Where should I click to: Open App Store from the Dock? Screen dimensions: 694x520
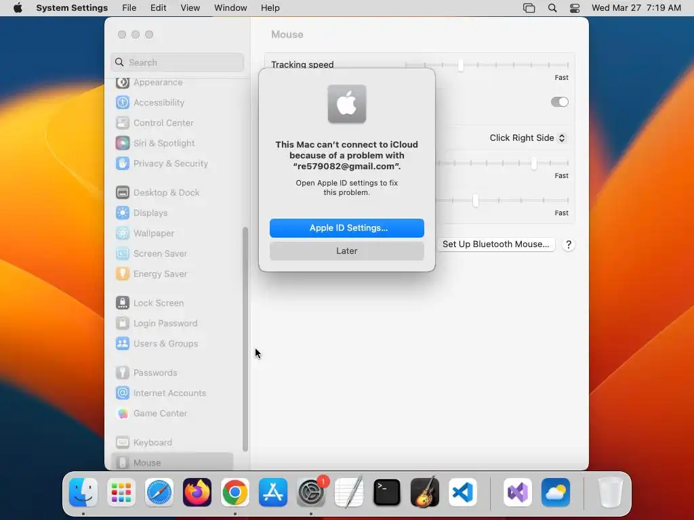[x=273, y=492]
